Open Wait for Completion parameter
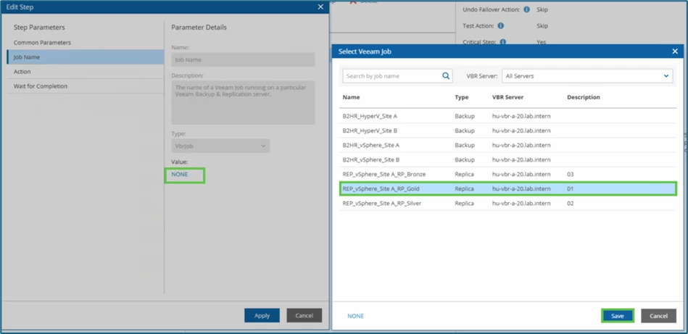This screenshot has height=334, width=688. click(x=41, y=86)
